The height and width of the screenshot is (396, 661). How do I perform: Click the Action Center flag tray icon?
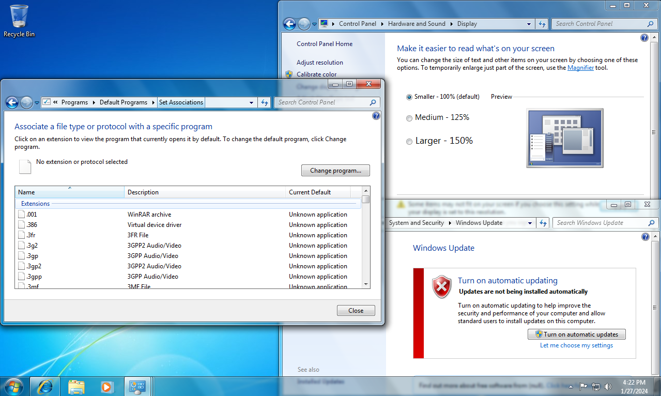click(x=583, y=386)
